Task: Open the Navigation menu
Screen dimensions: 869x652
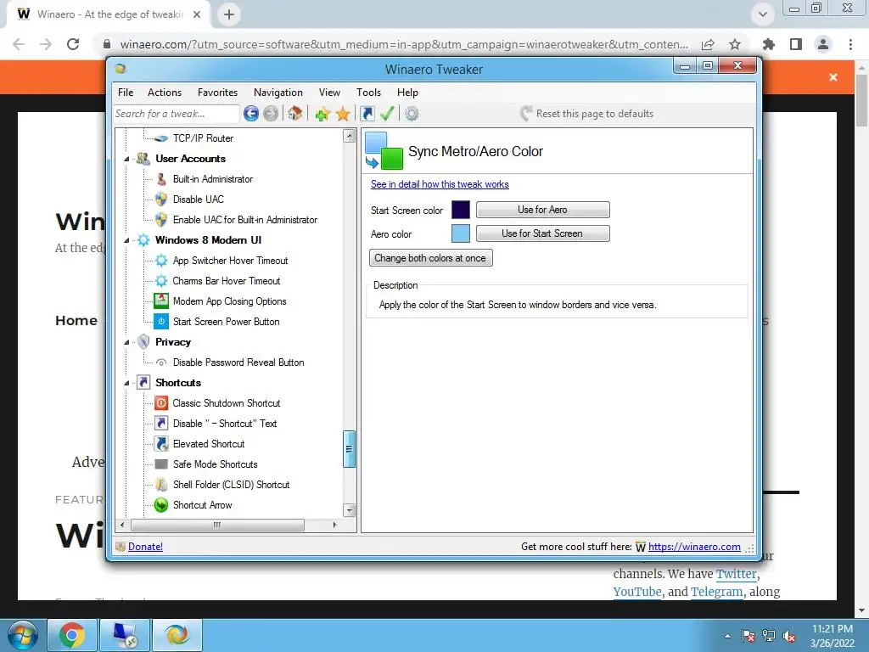Action: click(278, 93)
